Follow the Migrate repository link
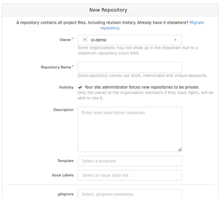 [197, 22]
